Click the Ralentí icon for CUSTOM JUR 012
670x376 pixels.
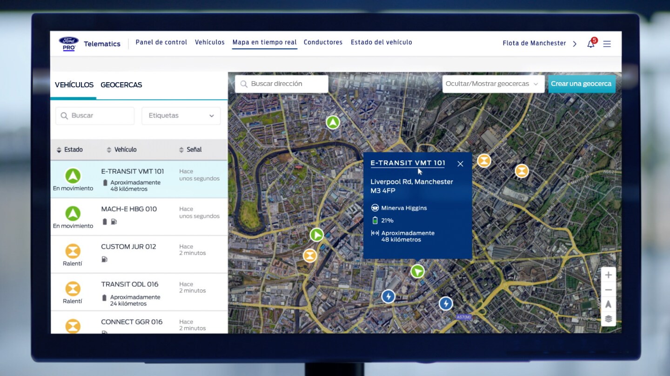pos(73,251)
